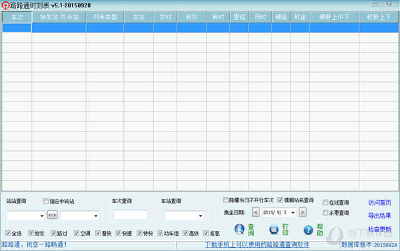Click the blue question-mark help (帮助) icon

308,230
